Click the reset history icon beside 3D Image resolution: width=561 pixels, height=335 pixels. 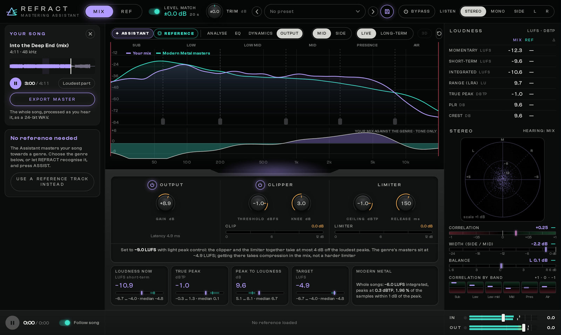(x=439, y=33)
